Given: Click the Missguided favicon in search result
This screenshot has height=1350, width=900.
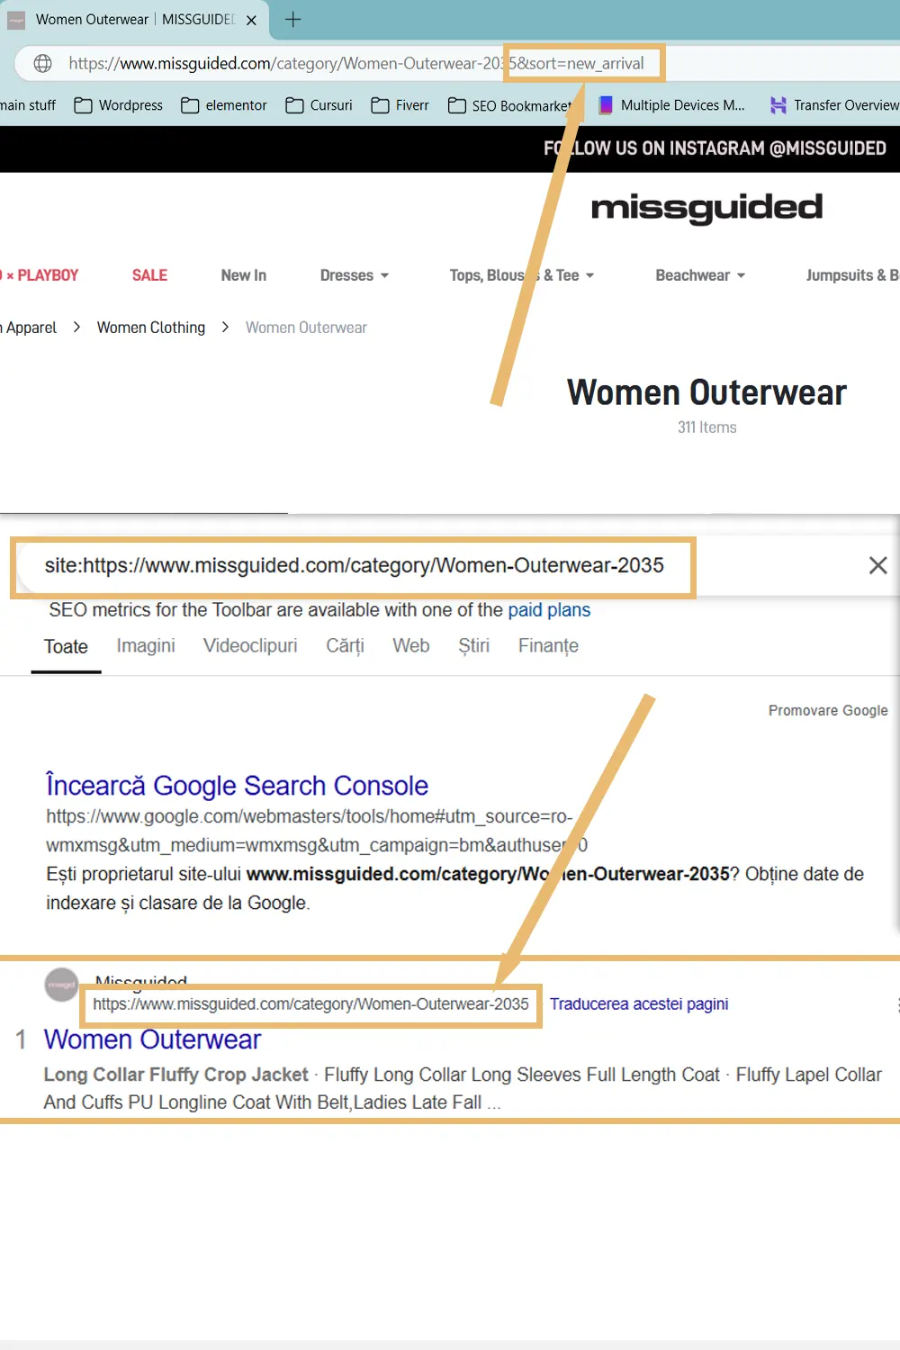Looking at the screenshot, I should 62,985.
